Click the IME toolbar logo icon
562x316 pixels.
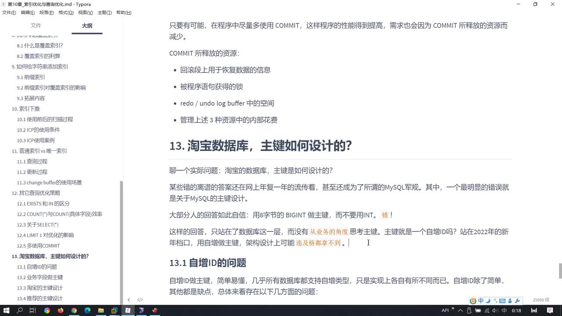pyautogui.click(x=473, y=301)
